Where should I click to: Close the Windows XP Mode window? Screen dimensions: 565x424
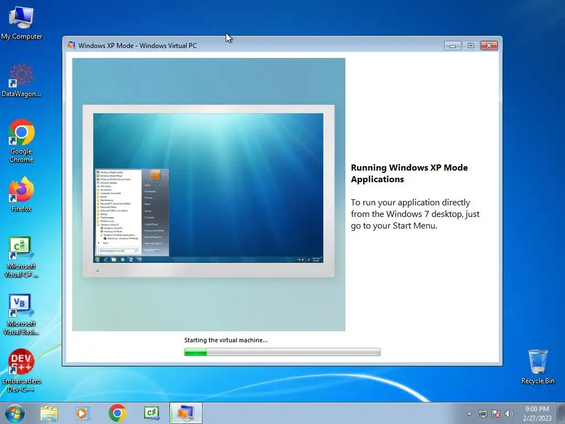(489, 45)
